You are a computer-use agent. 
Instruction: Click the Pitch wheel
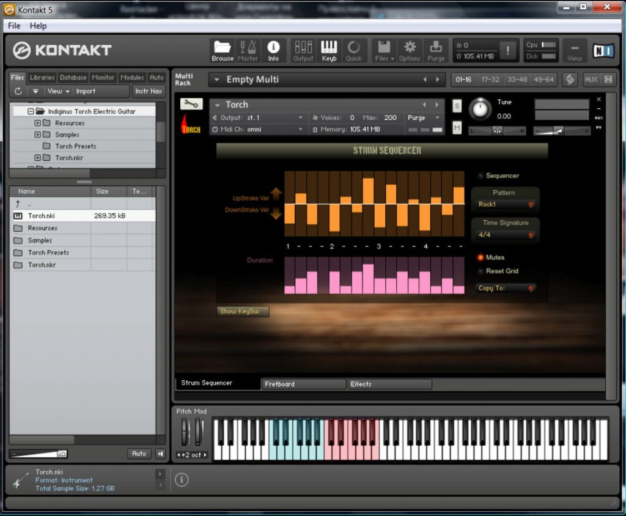pyautogui.click(x=185, y=432)
